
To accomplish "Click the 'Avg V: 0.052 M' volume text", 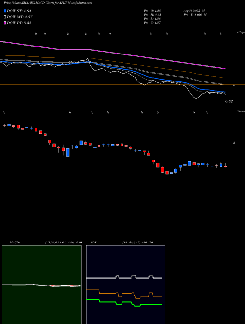I will pyautogui.click(x=194, y=11).
